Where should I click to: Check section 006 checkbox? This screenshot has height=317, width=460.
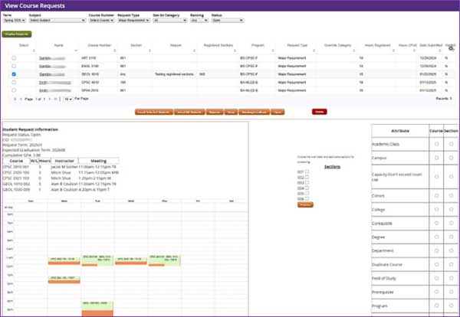click(x=307, y=199)
